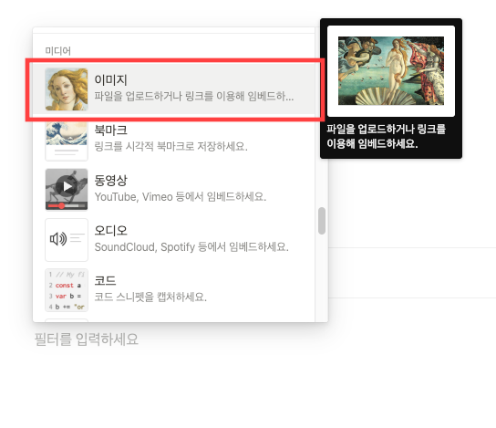496x428 pixels.
Task: Click the 필터를 입력하세요 input field
Action: [x=87, y=339]
